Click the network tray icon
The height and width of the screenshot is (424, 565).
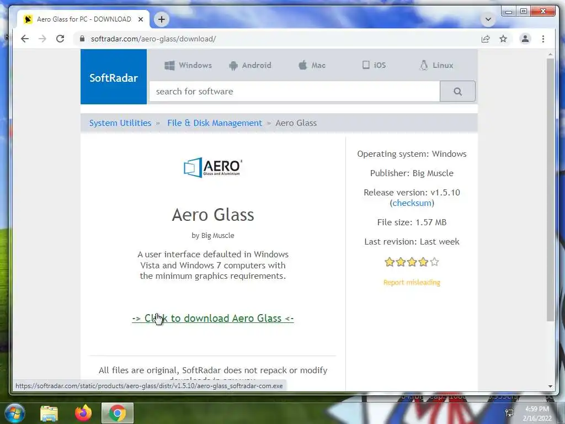[x=509, y=413]
